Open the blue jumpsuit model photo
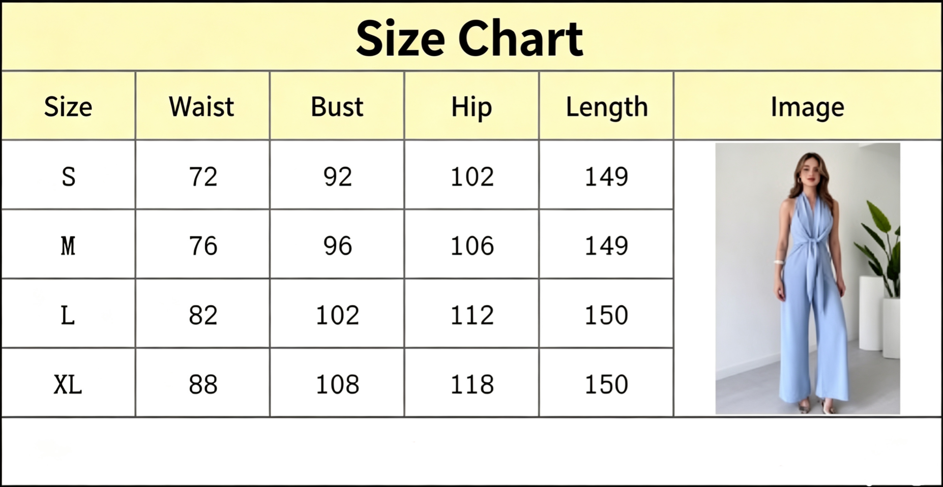 [807, 278]
